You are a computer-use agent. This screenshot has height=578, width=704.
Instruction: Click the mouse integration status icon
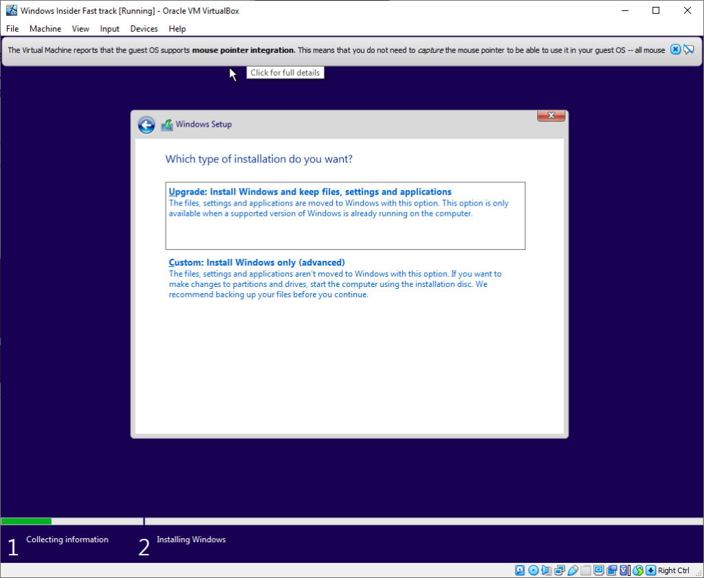(x=638, y=570)
